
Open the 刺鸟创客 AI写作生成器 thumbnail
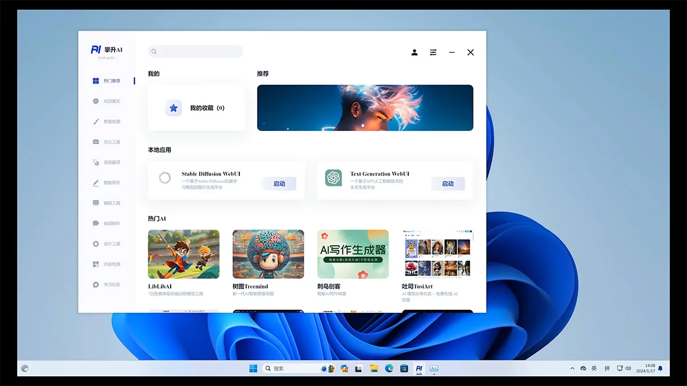(353, 254)
